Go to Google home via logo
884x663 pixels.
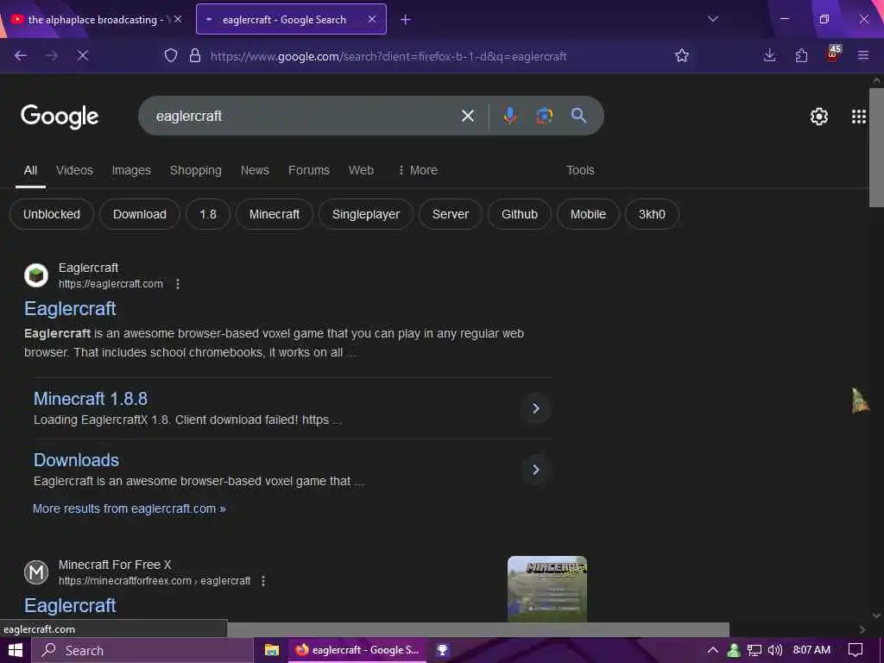[60, 117]
